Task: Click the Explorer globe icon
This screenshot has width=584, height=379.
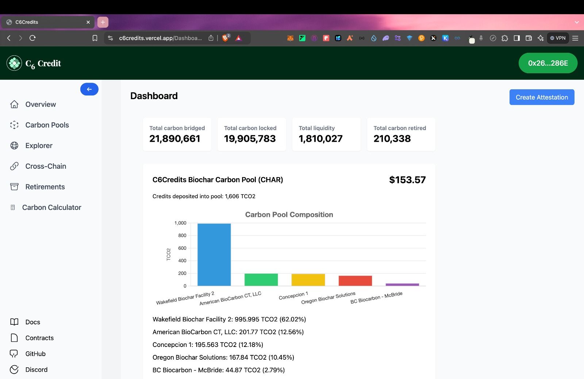Action: pyautogui.click(x=14, y=145)
